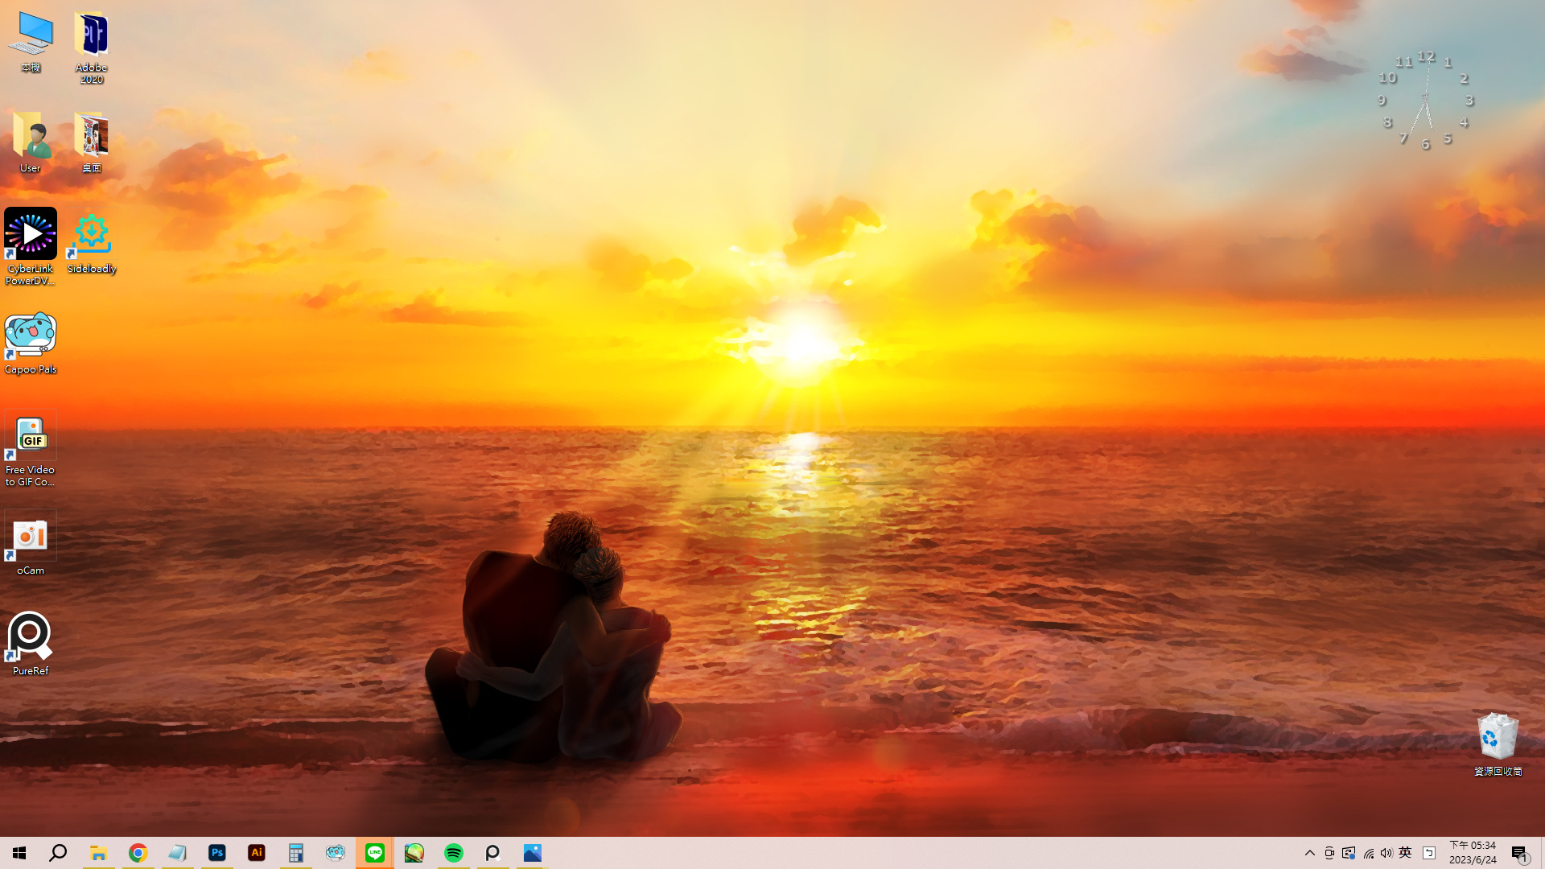
Task: Open Capoo Pals taskbar icon
Action: pyautogui.click(x=335, y=853)
